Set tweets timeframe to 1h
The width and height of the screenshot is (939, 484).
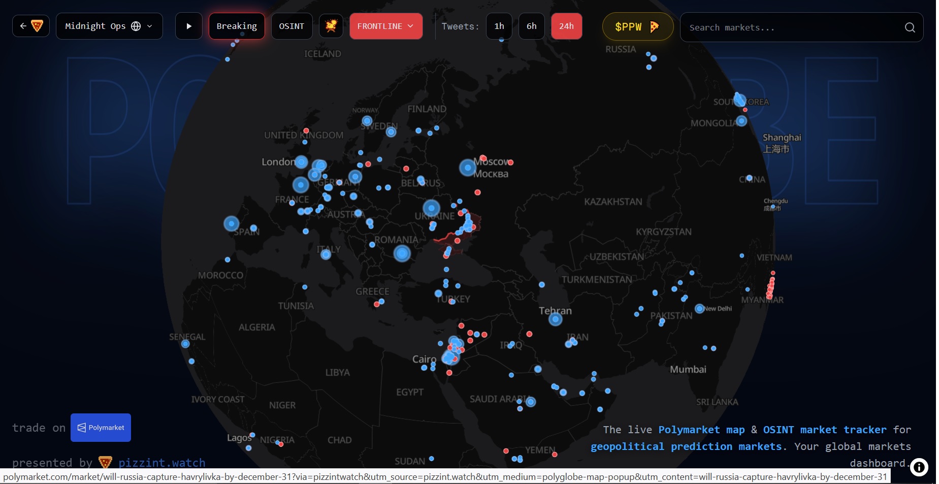[x=499, y=26]
